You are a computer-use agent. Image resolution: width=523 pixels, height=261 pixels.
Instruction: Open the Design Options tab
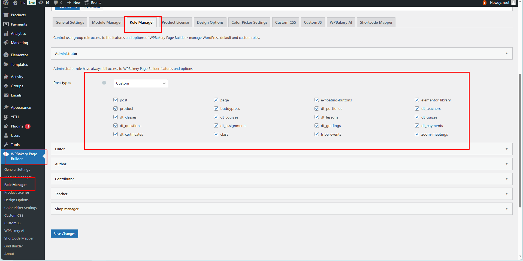coord(210,22)
